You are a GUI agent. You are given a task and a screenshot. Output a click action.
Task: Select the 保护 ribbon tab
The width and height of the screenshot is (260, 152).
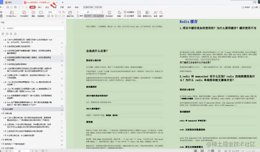click(x=69, y=7)
